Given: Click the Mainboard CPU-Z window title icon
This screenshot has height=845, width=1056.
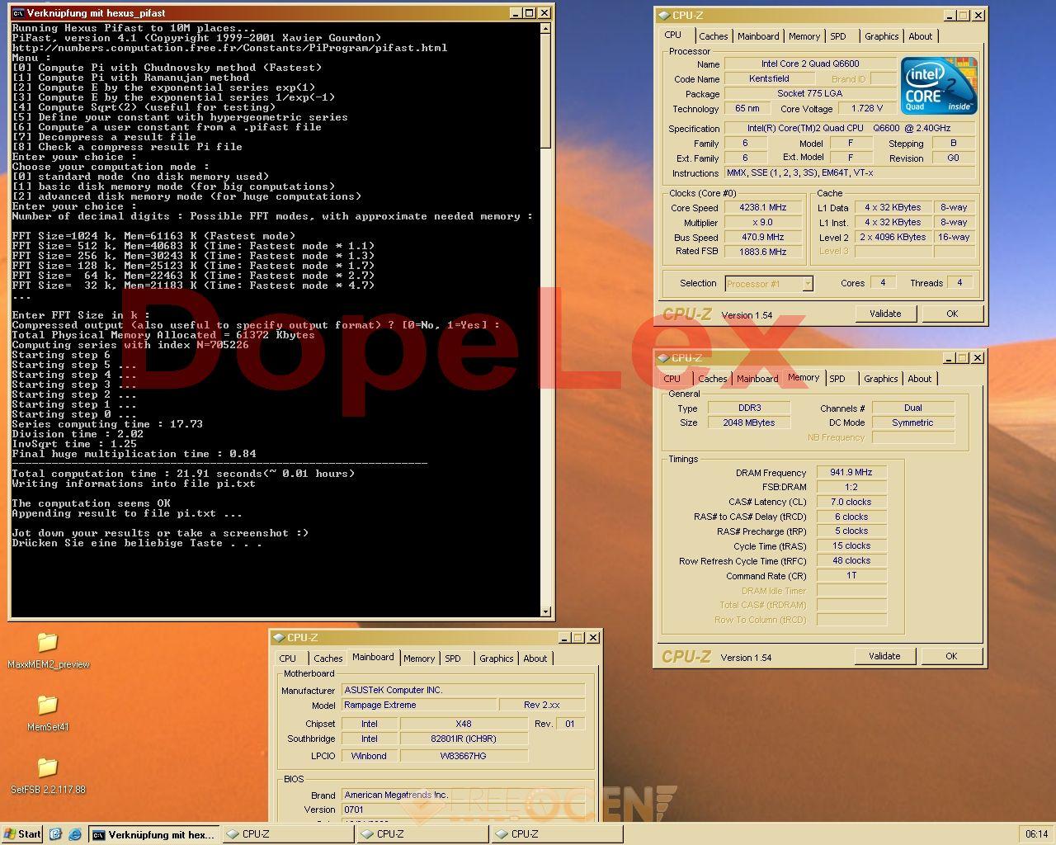Looking at the screenshot, I should pyautogui.click(x=279, y=637).
